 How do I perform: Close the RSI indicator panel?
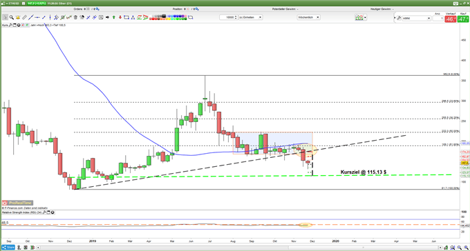pyautogui.click(x=53, y=212)
